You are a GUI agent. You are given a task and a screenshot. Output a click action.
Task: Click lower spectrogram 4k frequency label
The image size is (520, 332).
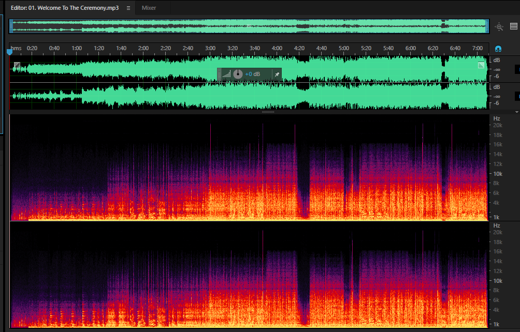click(x=496, y=310)
